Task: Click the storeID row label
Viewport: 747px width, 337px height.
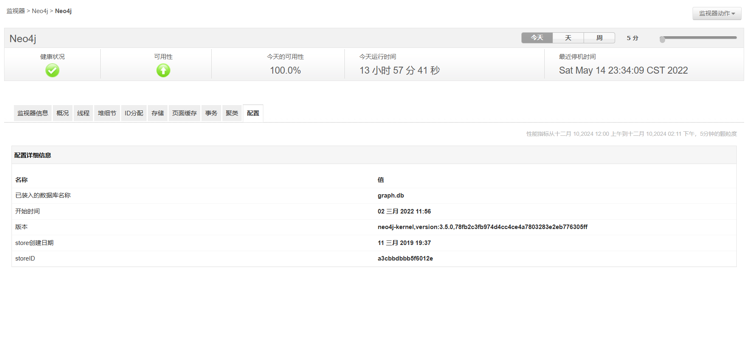Action: 25,258
